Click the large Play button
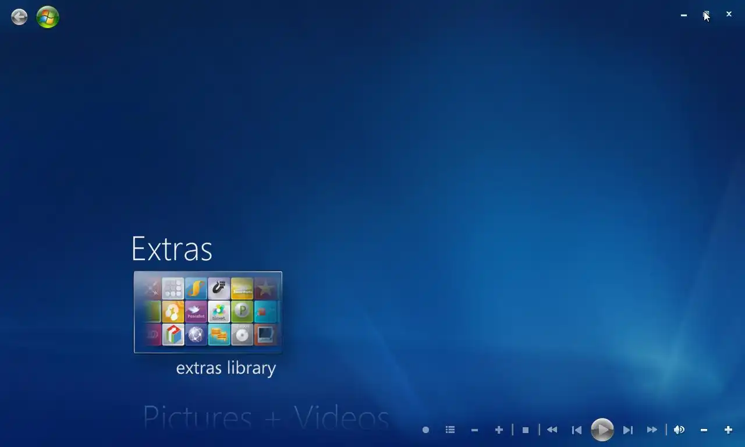The height and width of the screenshot is (447, 745). [602, 430]
